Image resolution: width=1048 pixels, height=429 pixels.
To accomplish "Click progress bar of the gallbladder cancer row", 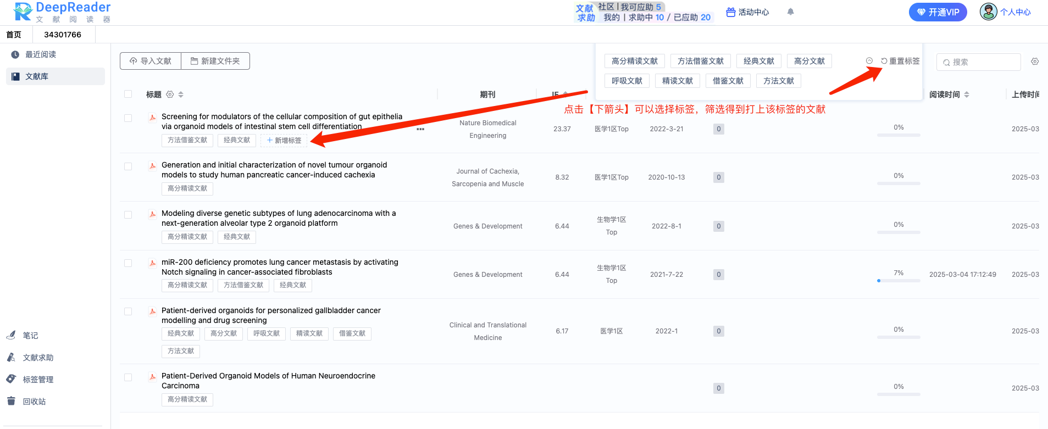I will point(899,337).
